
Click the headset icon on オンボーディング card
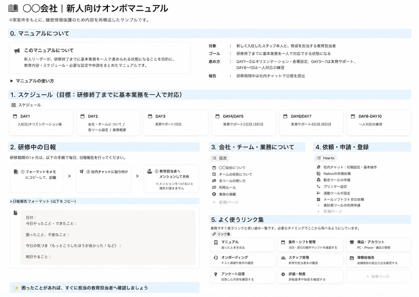tap(216, 257)
